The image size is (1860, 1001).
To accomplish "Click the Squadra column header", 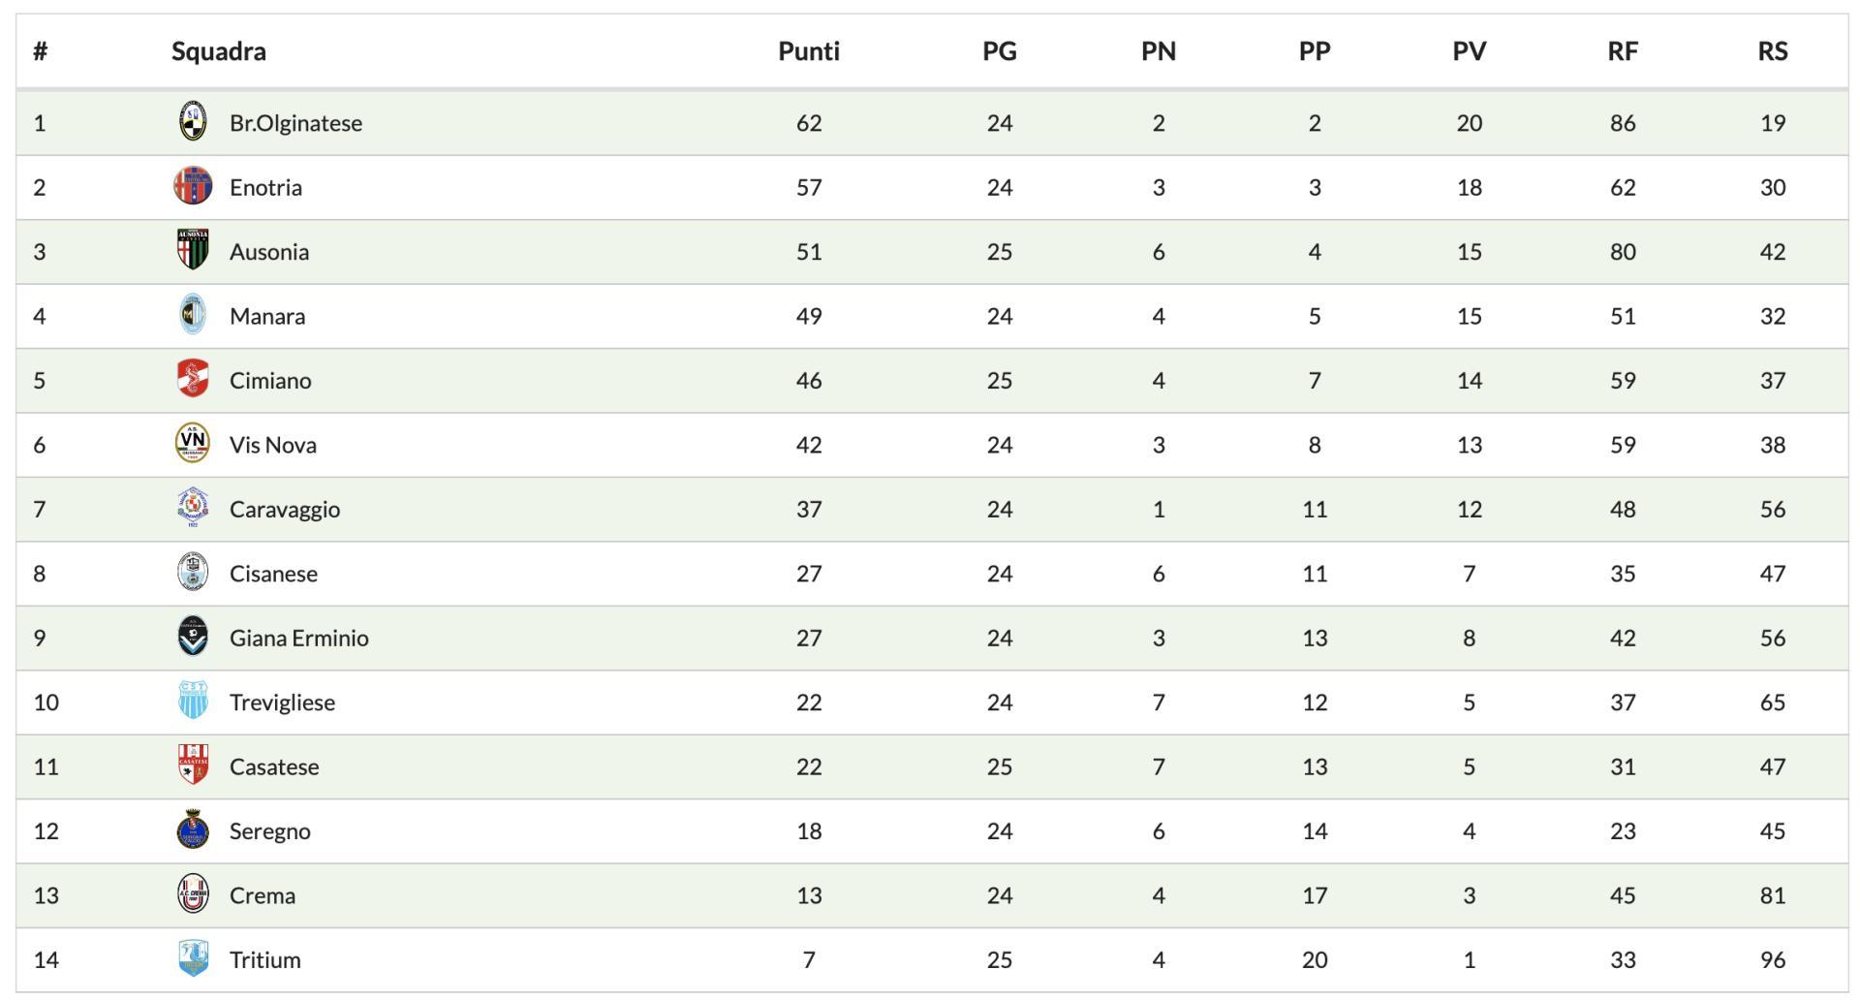I will click(x=219, y=51).
